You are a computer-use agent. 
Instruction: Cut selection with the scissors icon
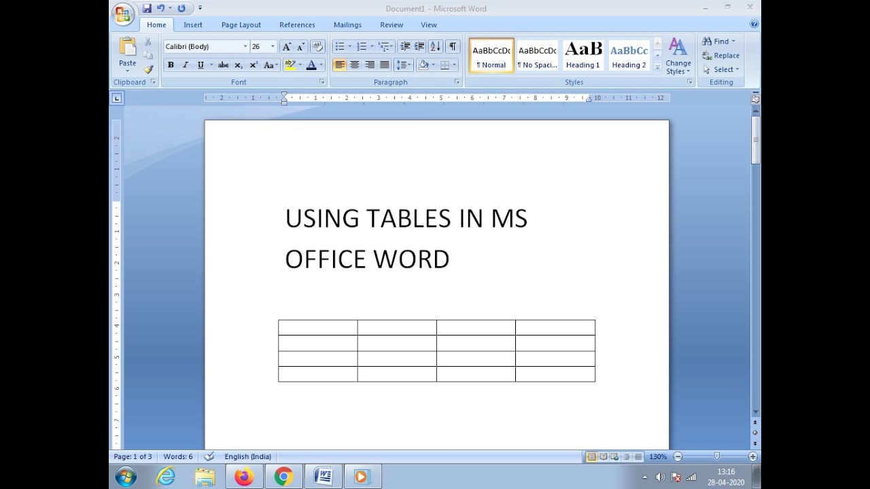148,42
